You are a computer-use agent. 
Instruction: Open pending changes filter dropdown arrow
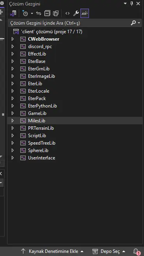pyautogui.click(x=32, y=13)
